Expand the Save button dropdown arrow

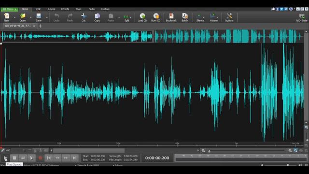click(x=47, y=17)
